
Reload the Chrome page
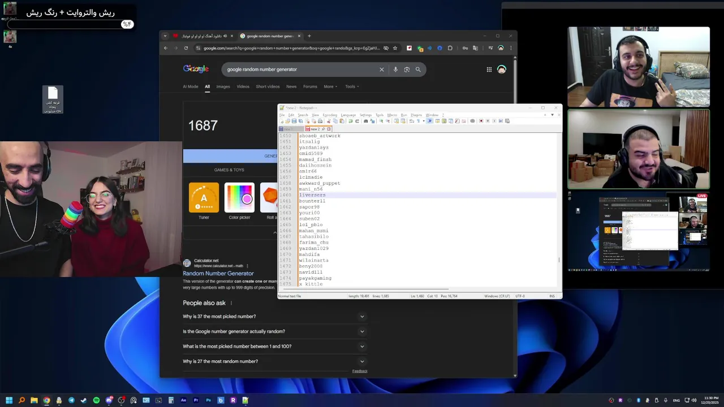tap(186, 48)
